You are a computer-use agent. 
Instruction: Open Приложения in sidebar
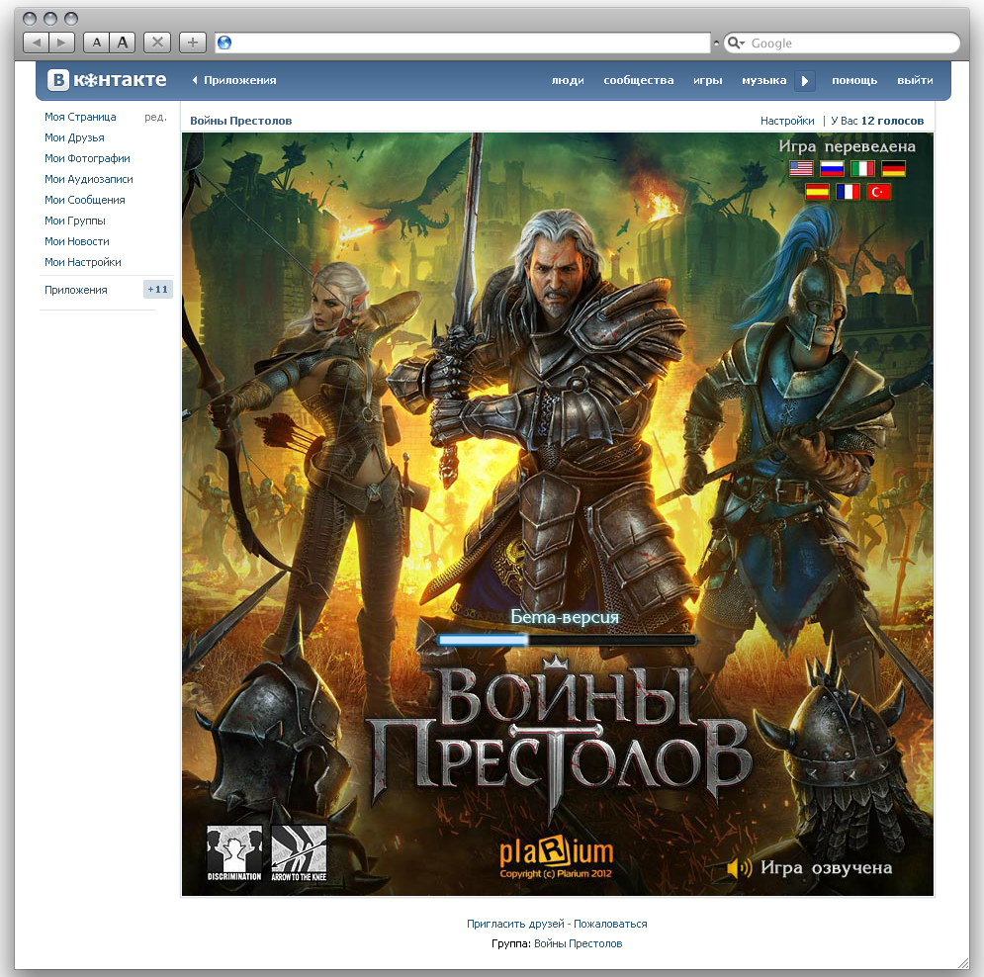click(76, 290)
